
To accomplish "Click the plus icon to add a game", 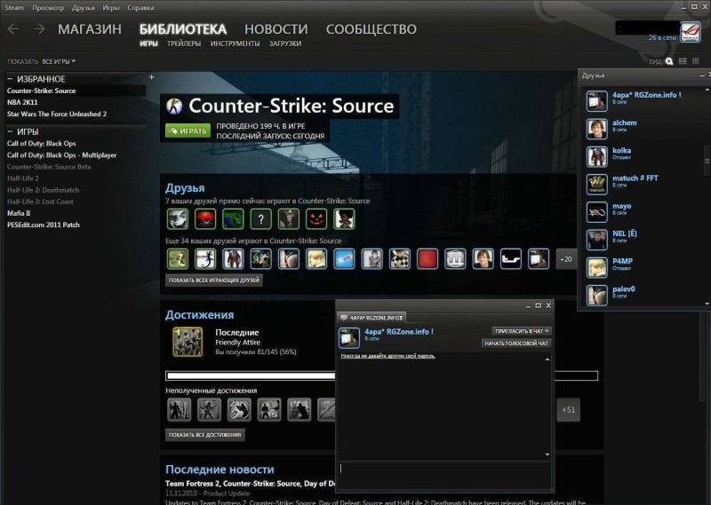I will [x=151, y=77].
